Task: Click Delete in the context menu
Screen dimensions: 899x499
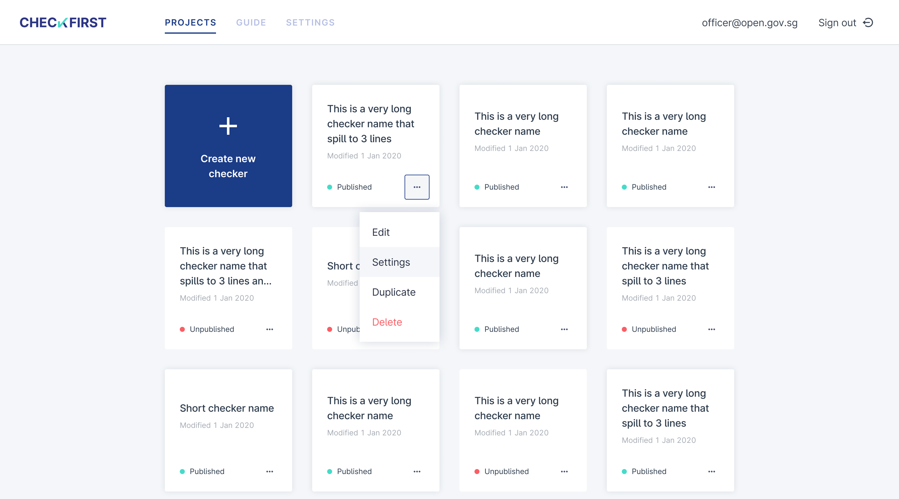Action: 387,322
